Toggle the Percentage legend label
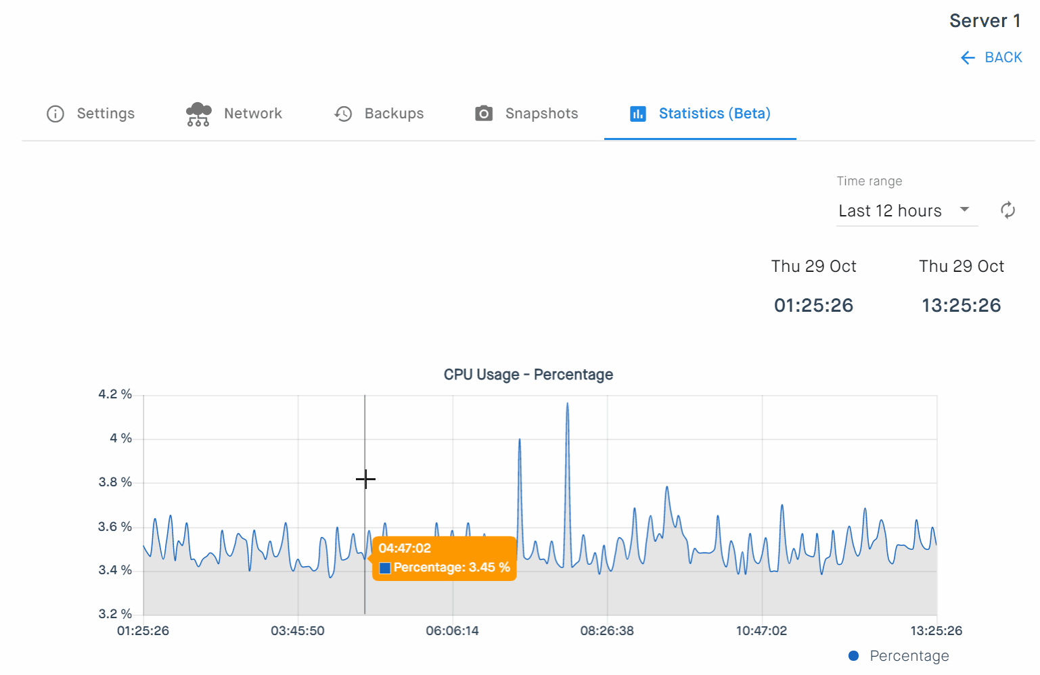The width and height of the screenshot is (1040, 675). (x=909, y=655)
